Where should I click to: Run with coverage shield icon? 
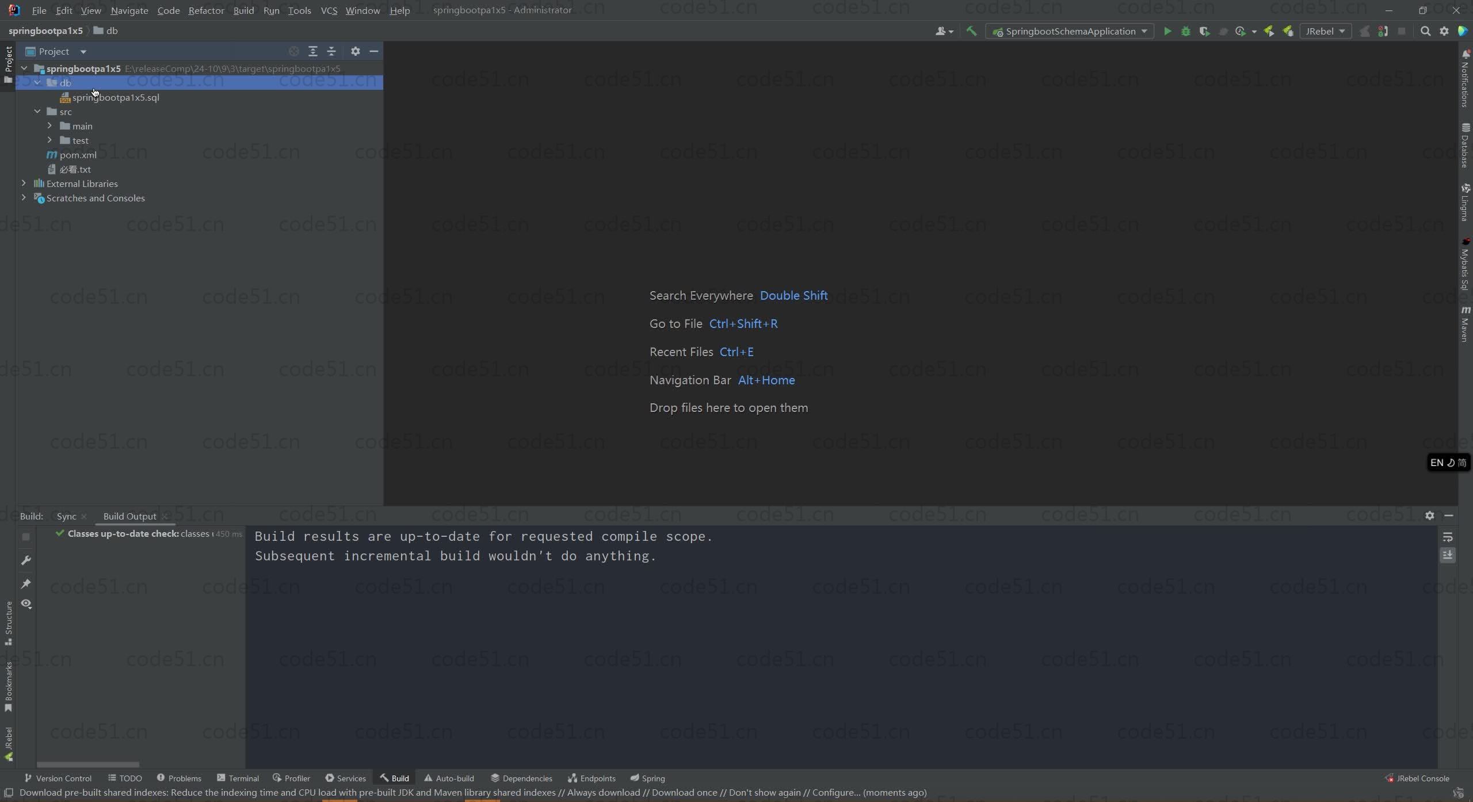click(x=1204, y=32)
